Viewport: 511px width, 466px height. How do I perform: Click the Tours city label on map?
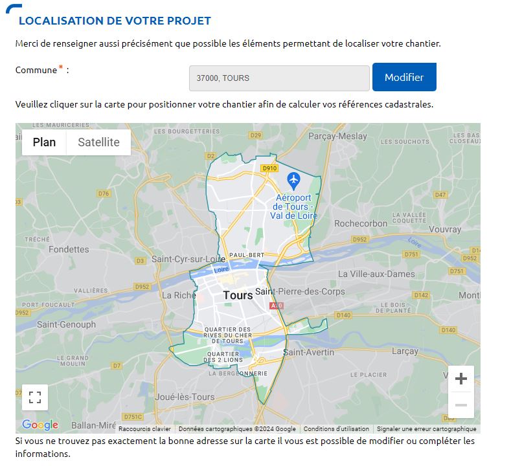(x=238, y=295)
